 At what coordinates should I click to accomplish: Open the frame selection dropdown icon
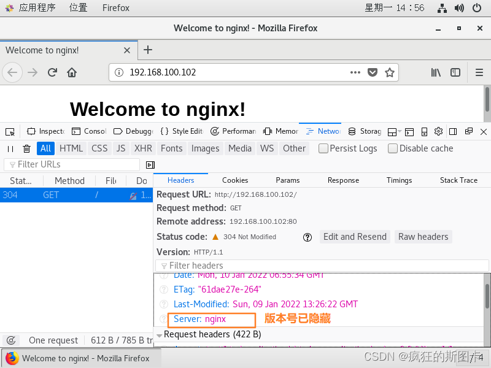click(x=393, y=132)
